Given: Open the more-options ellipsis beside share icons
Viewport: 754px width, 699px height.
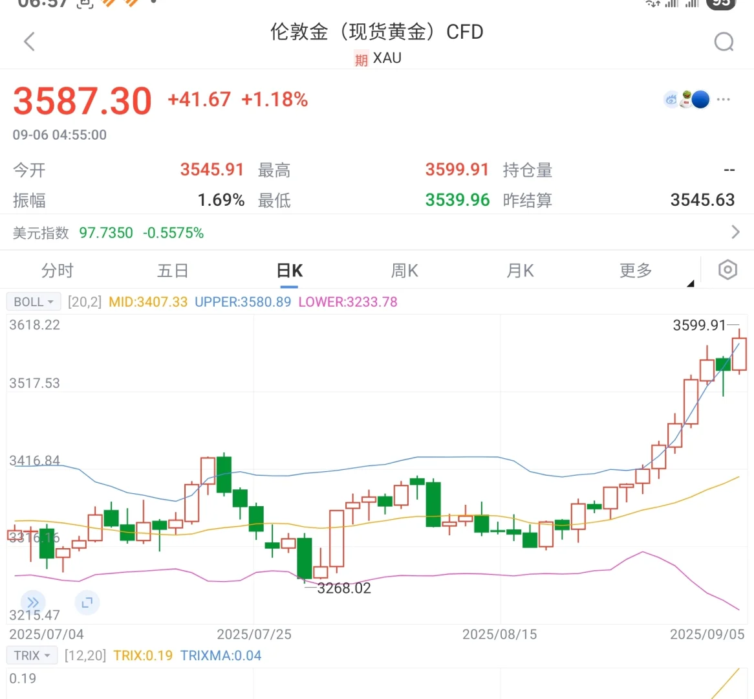Looking at the screenshot, I should coord(723,100).
